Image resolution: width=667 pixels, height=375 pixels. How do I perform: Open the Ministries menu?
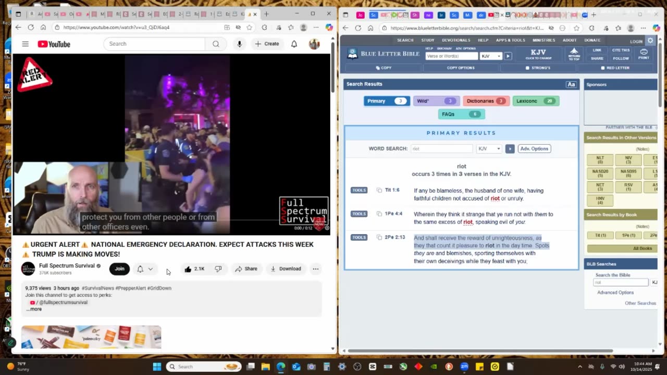pyautogui.click(x=544, y=40)
